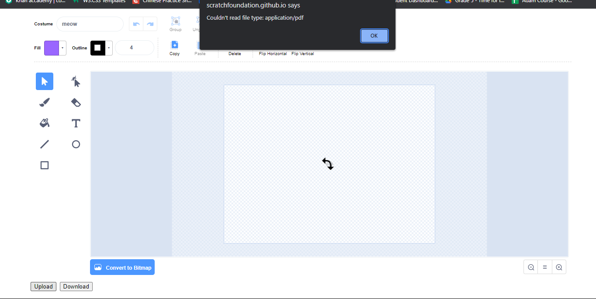Select the Text tool
This screenshot has width=596, height=299.
tap(76, 123)
